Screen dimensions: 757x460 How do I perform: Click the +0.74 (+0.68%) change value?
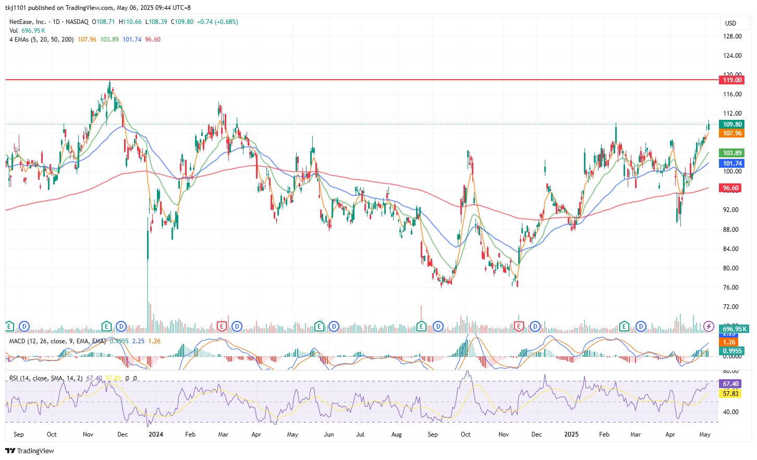(x=218, y=22)
